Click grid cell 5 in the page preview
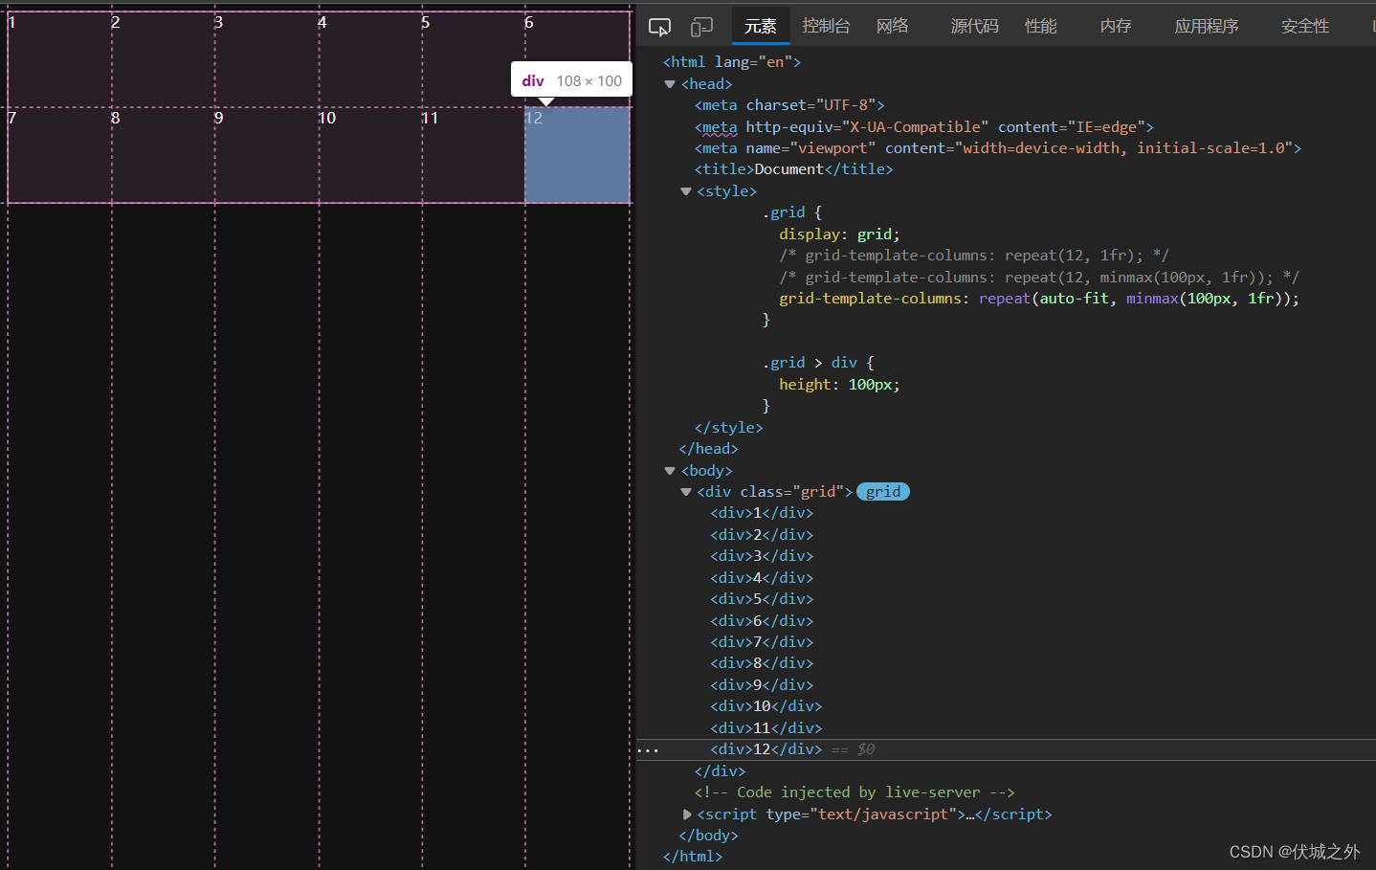The height and width of the screenshot is (870, 1376). click(x=473, y=59)
